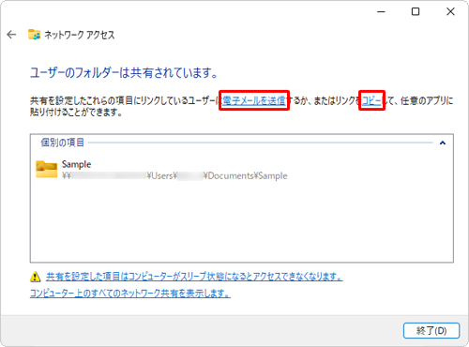The height and width of the screenshot is (347, 469).
Task: Minimize the network access window
Action: coord(381,12)
